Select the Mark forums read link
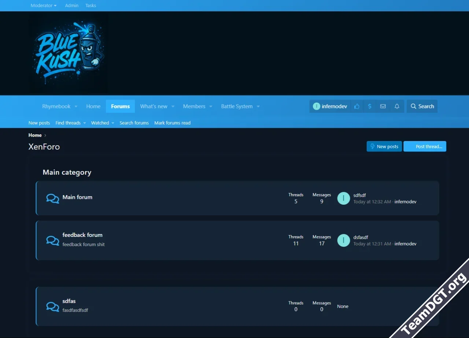 click(x=172, y=123)
